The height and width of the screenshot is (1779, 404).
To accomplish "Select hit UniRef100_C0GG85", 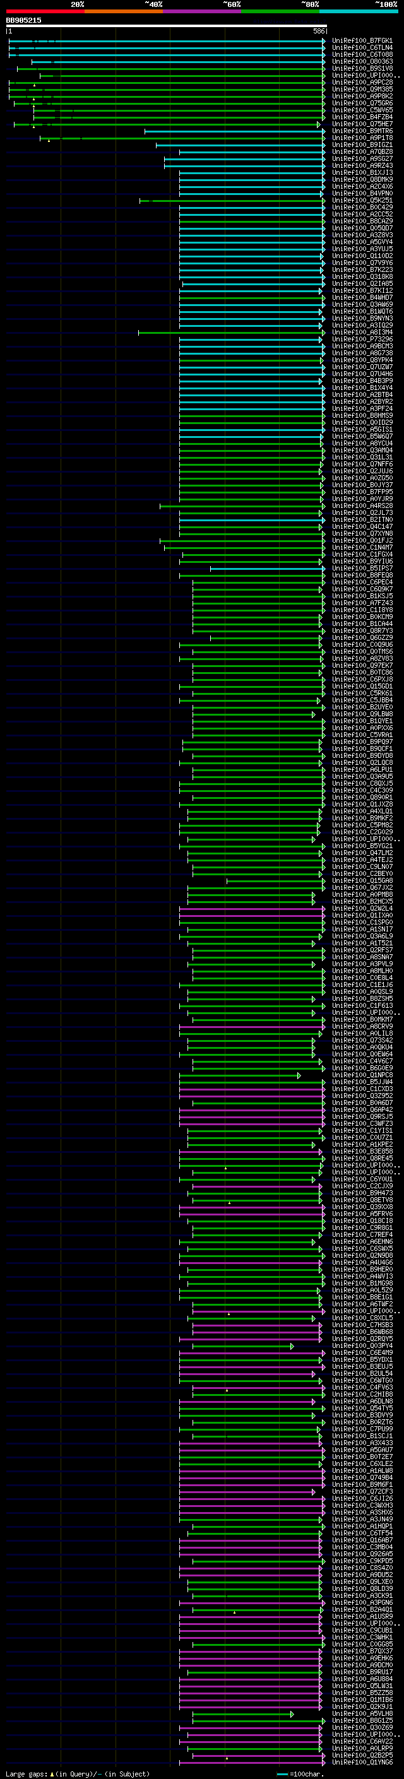I will pyautogui.click(x=362, y=1645).
